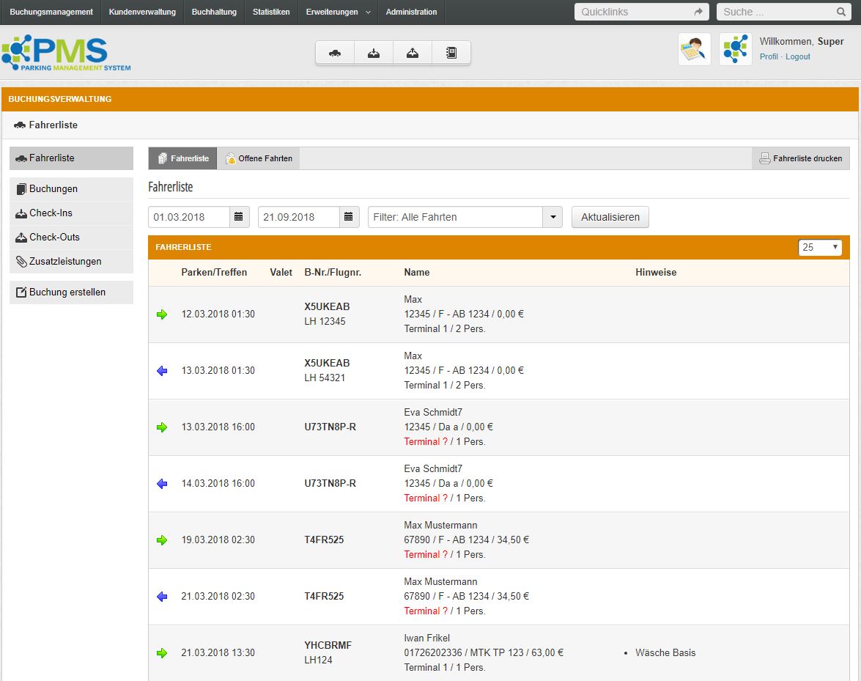Viewport: 861px width, 681px height.
Task: Click the Logout link
Action: point(798,56)
